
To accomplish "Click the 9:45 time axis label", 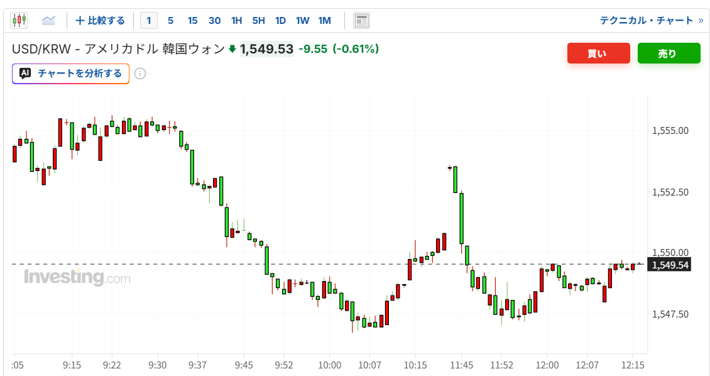I will 244,365.
